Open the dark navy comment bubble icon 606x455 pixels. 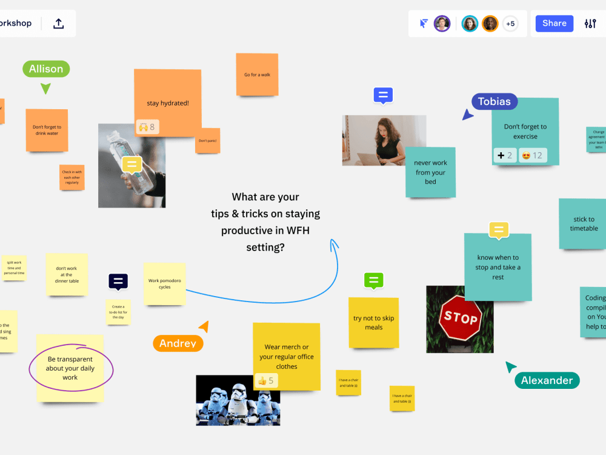[x=118, y=281]
